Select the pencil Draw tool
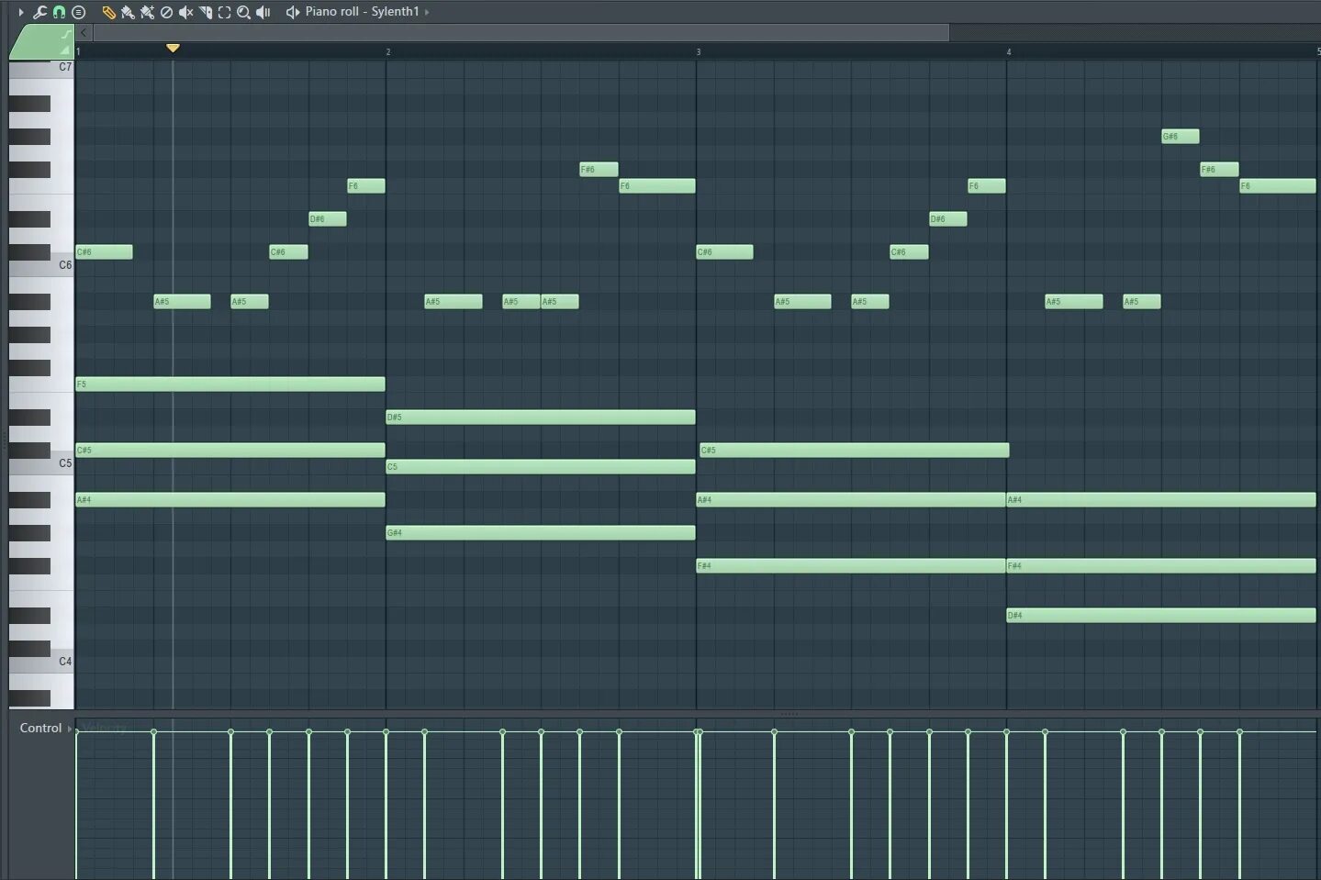The image size is (1321, 880). coord(108,12)
